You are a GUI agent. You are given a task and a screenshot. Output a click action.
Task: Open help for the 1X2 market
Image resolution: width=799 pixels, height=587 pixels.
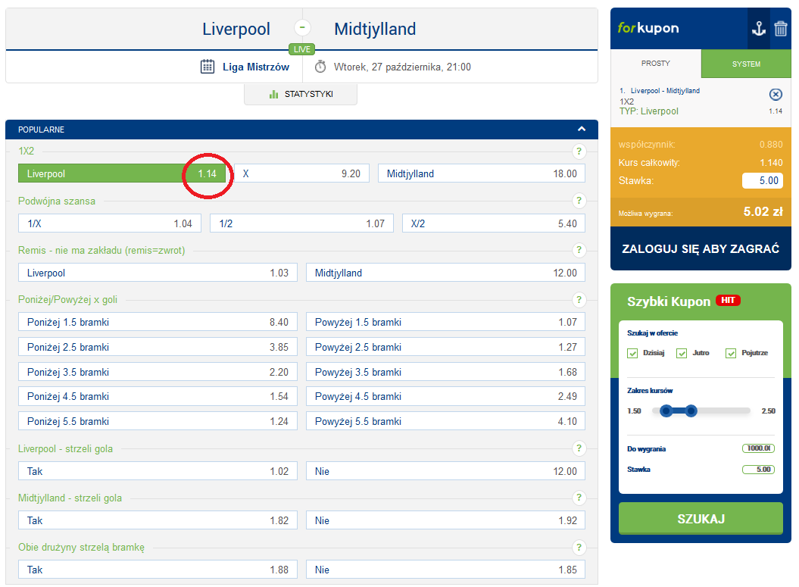point(579,151)
